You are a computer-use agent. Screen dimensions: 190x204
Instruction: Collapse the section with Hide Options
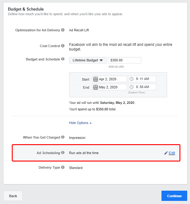tap(80, 123)
